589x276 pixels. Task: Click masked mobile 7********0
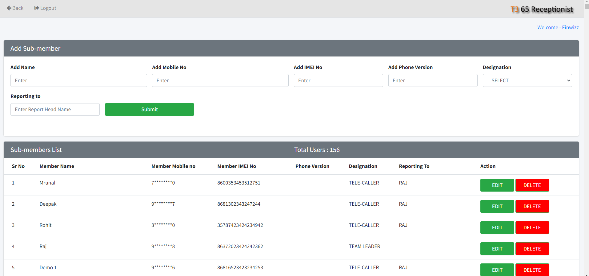[x=163, y=183]
